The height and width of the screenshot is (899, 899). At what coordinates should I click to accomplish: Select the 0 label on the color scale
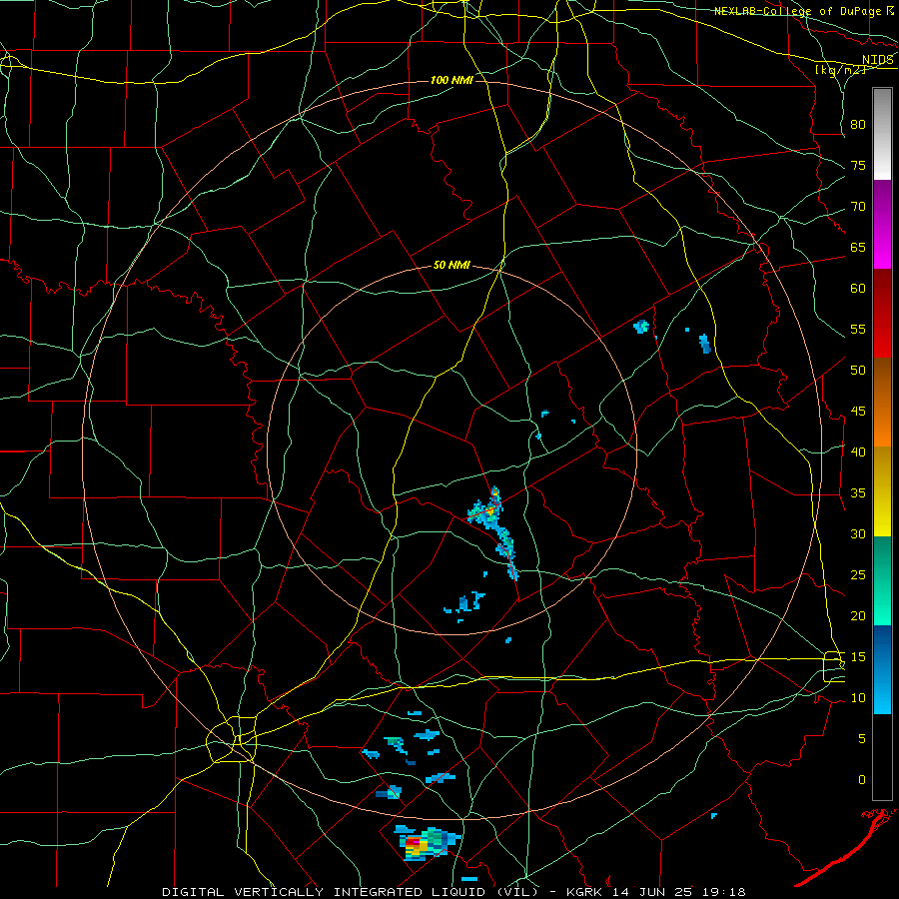862,780
